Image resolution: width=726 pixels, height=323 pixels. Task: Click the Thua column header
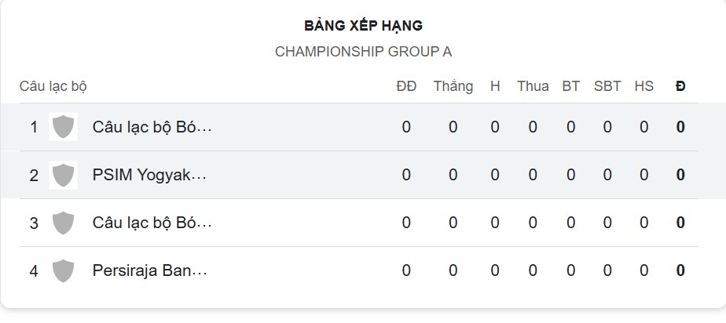pyautogui.click(x=533, y=86)
